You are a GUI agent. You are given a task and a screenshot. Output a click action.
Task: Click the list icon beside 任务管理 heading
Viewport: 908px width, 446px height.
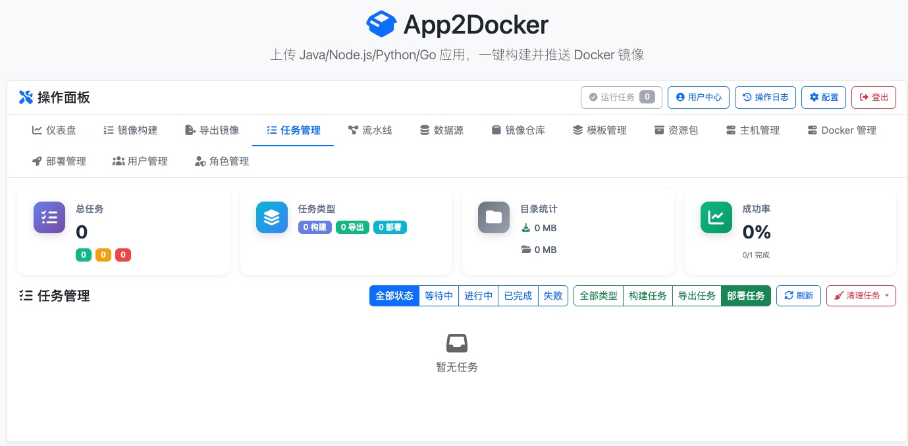26,296
